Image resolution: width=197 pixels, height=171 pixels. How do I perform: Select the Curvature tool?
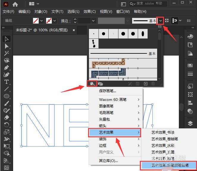[7, 75]
